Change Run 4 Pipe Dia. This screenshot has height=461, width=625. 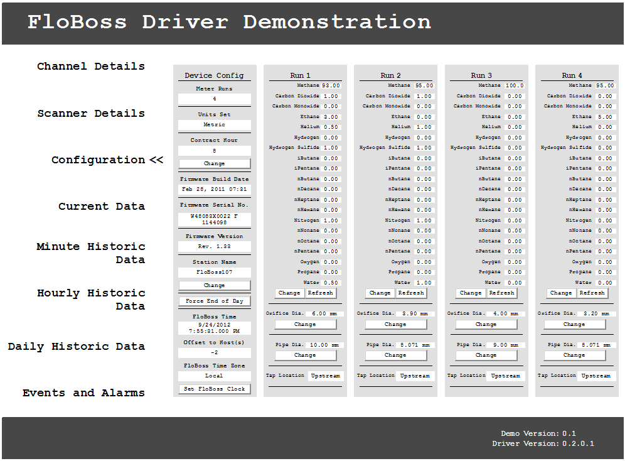pyautogui.click(x=575, y=355)
